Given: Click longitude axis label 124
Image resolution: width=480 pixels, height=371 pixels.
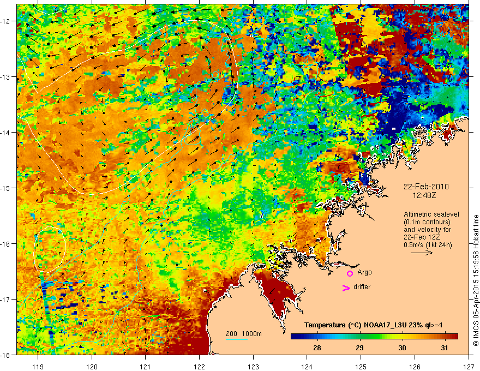Looking at the screenshot, I should (307, 367).
